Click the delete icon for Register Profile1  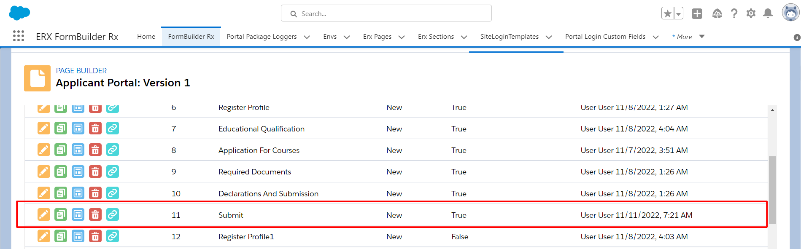point(95,236)
